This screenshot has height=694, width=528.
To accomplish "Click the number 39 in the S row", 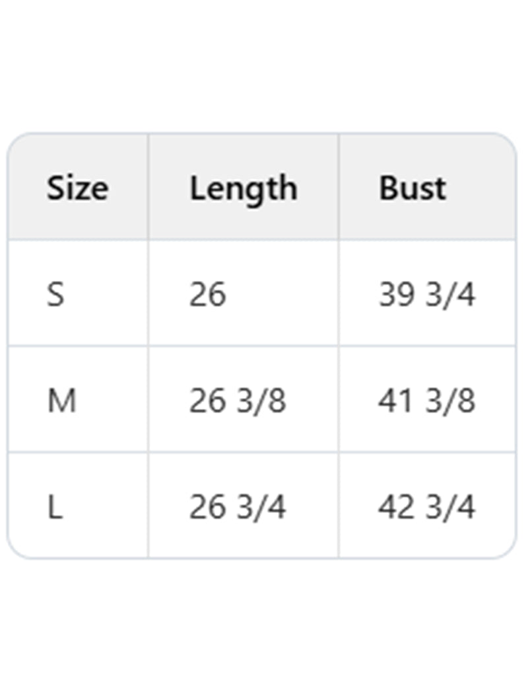I will [396, 294].
